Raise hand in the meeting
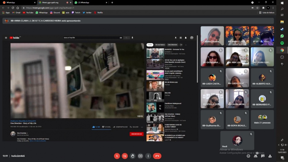 click(x=132, y=156)
